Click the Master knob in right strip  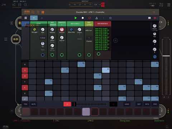point(154,26)
